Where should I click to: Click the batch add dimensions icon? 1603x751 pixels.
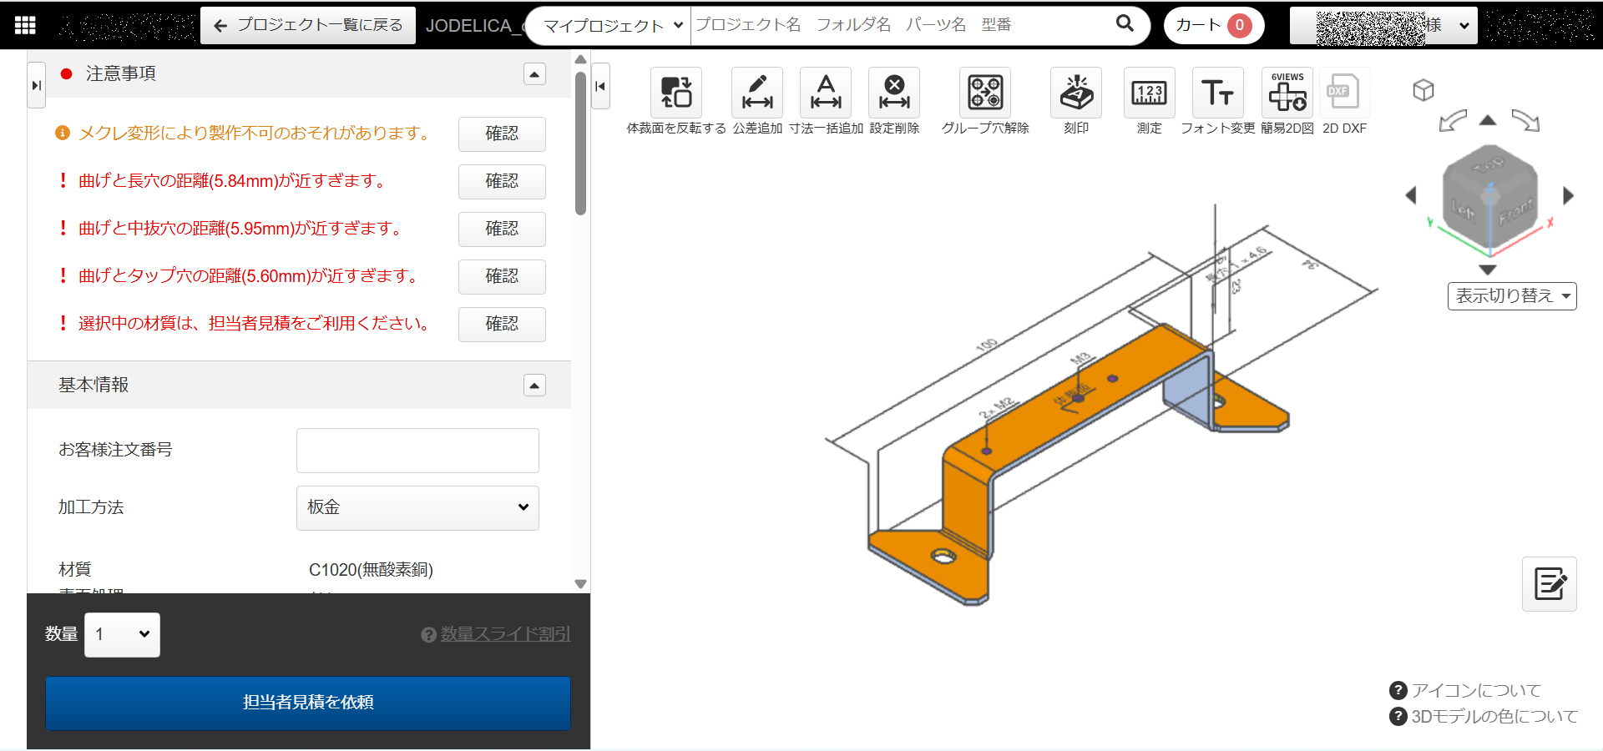coord(825,93)
